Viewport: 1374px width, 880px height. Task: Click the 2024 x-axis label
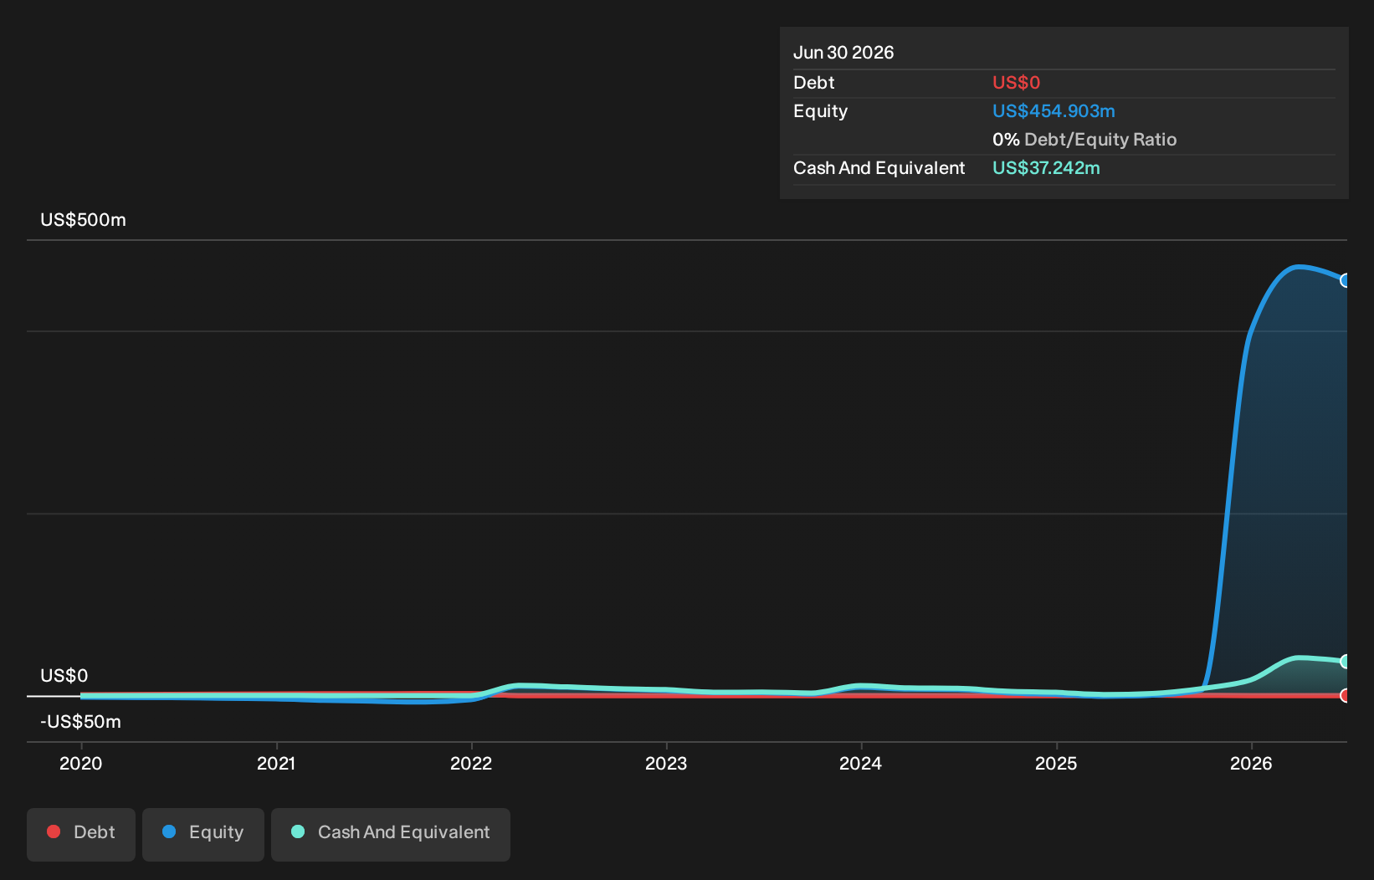[861, 763]
